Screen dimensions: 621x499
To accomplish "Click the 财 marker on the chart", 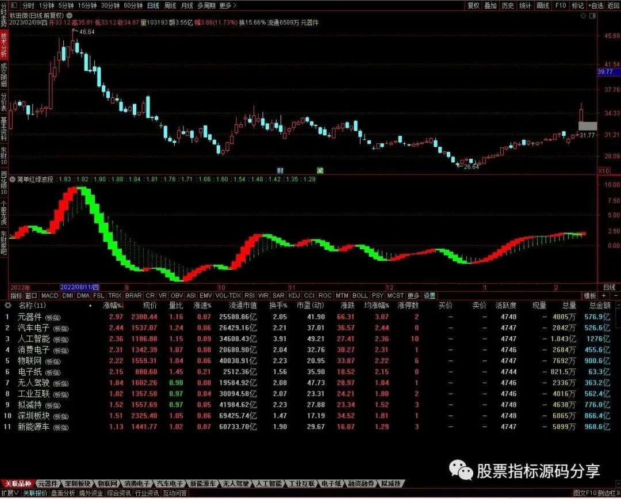I will (x=281, y=170).
